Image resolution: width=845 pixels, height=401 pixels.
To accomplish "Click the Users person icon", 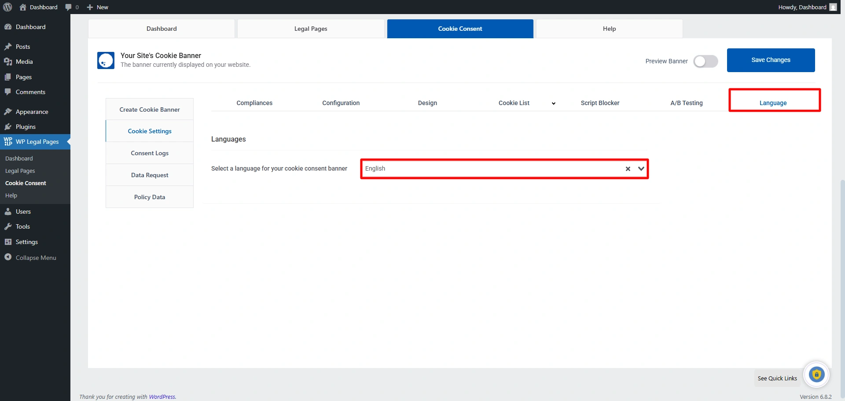I will pyautogui.click(x=8, y=211).
